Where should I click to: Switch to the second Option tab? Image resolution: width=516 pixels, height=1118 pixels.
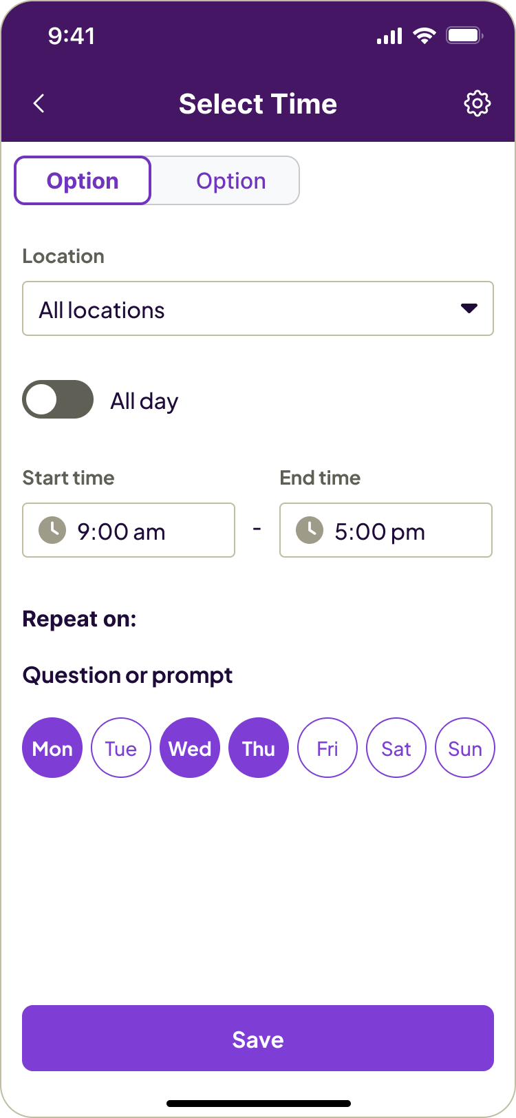coord(230,181)
